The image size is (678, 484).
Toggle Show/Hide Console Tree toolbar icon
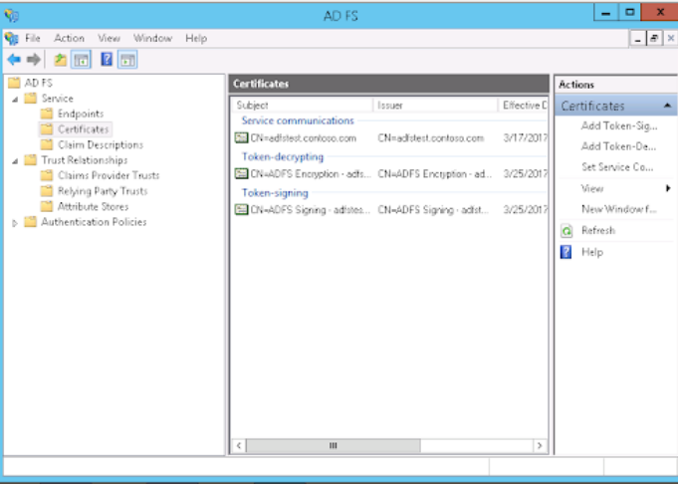point(81,60)
